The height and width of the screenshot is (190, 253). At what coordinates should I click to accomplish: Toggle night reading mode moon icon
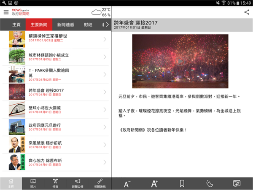coord(210,184)
